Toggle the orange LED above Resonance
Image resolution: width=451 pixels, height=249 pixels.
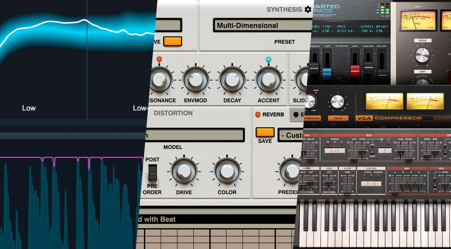click(159, 59)
